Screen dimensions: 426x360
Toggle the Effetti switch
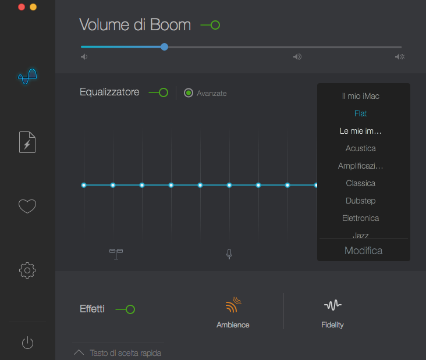[x=125, y=309]
